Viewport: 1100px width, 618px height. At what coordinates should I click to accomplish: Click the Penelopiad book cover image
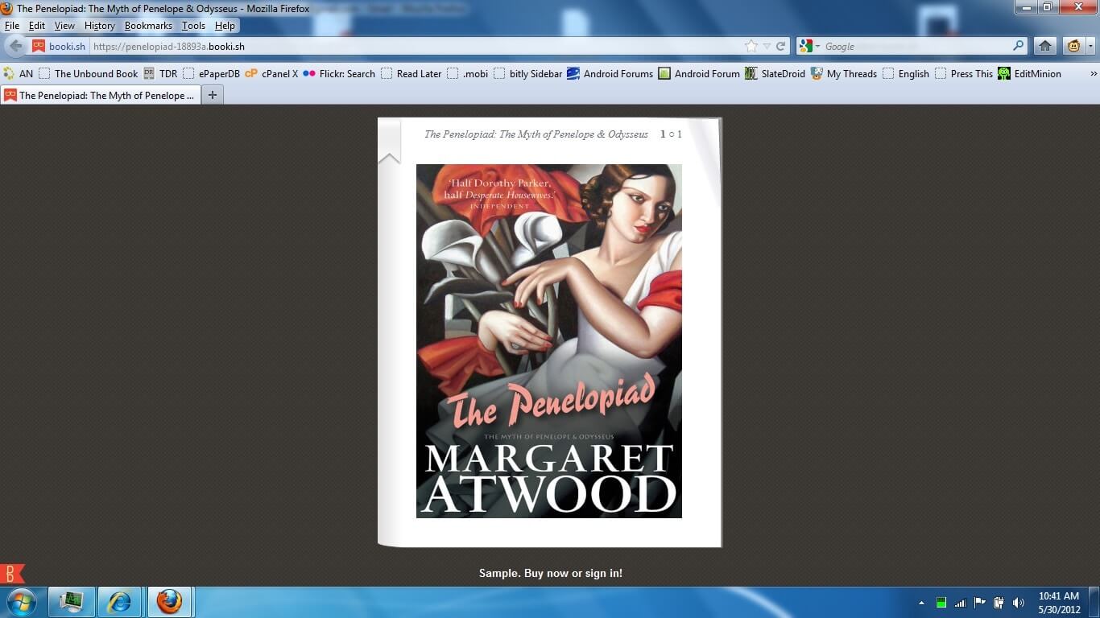click(549, 340)
